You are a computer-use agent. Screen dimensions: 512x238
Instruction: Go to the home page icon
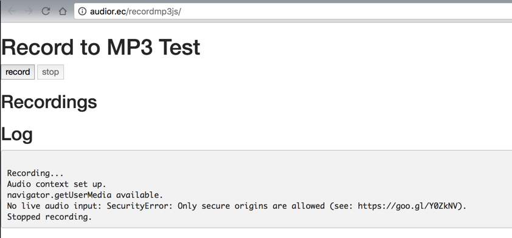click(63, 12)
